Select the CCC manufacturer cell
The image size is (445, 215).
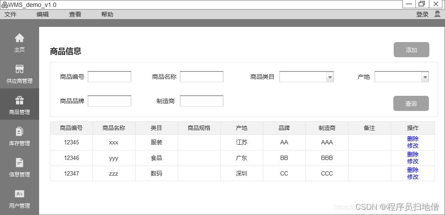327,173
